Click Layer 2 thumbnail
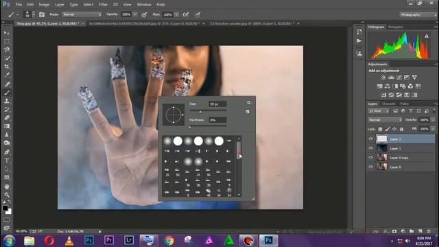Viewport: 439px width, 247px height. 381,139
